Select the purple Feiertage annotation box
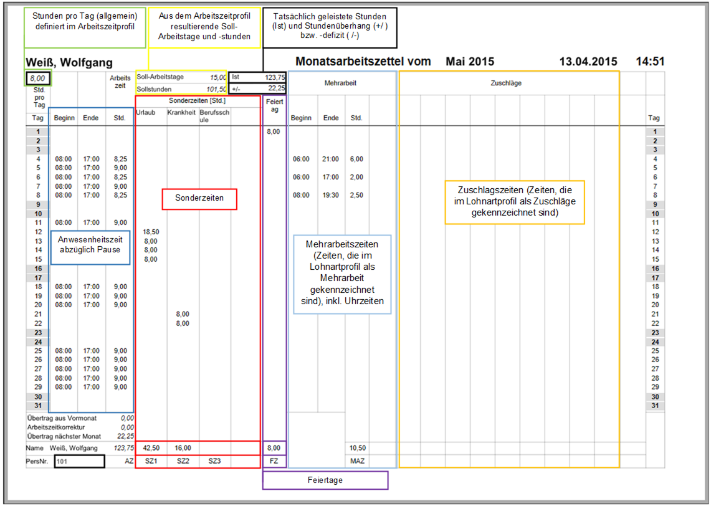Image resolution: width=711 pixels, height=506 pixels. coord(325,480)
